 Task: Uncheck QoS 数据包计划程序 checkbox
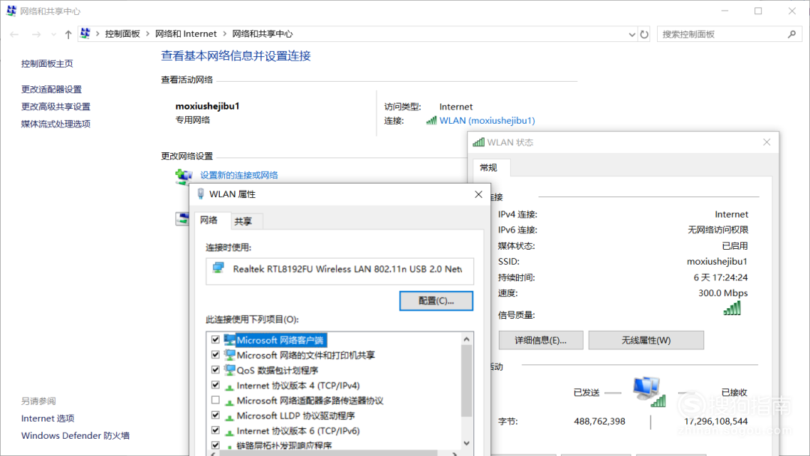point(215,370)
